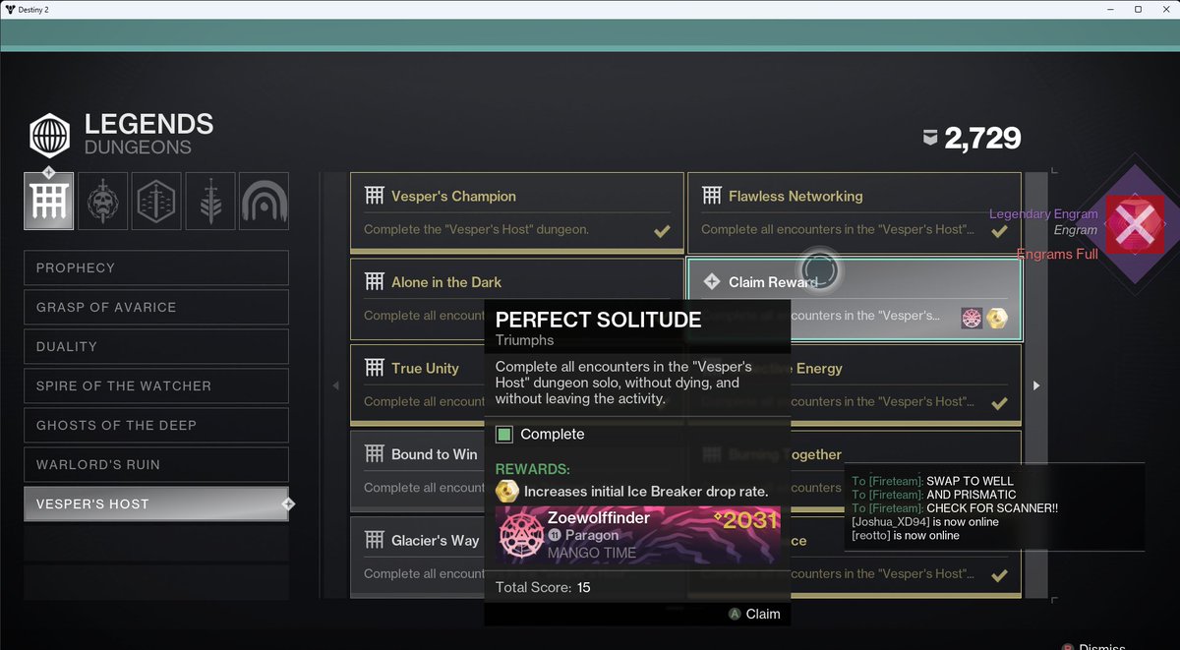Screen dimensions: 1180x650
Task: Select the arch category icon
Action: [x=264, y=201]
